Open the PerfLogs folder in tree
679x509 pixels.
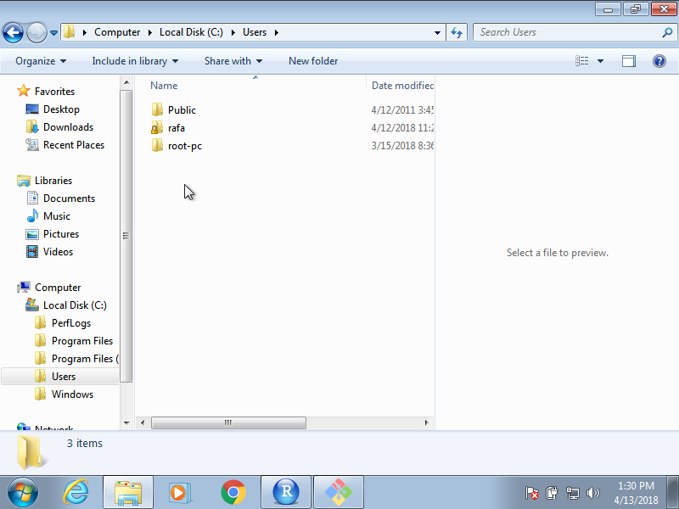pos(71,323)
